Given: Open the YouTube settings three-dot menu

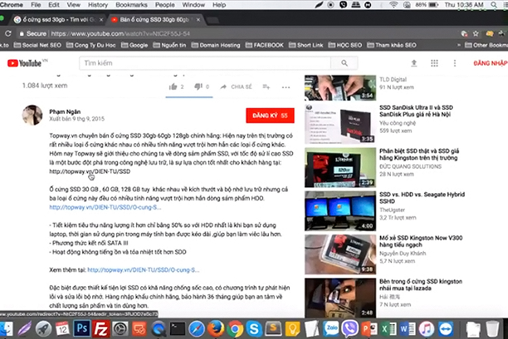Looking at the screenshot, I should pos(454,63).
